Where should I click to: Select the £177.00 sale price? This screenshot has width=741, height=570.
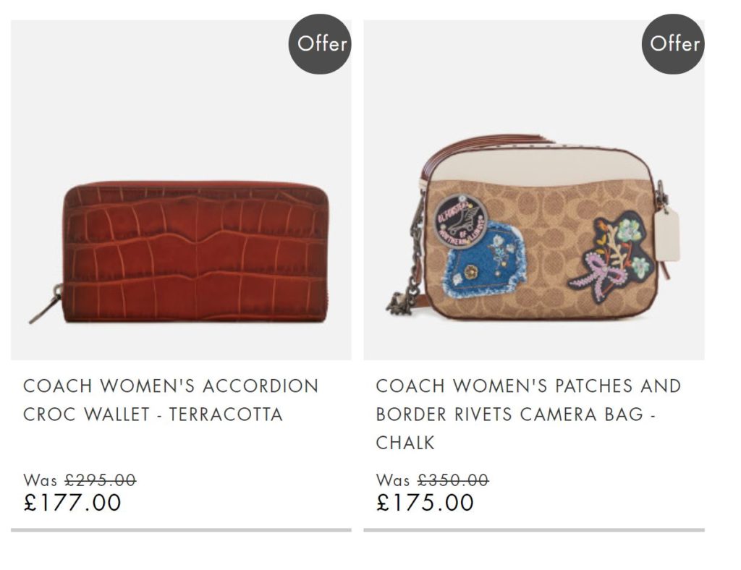click(72, 502)
